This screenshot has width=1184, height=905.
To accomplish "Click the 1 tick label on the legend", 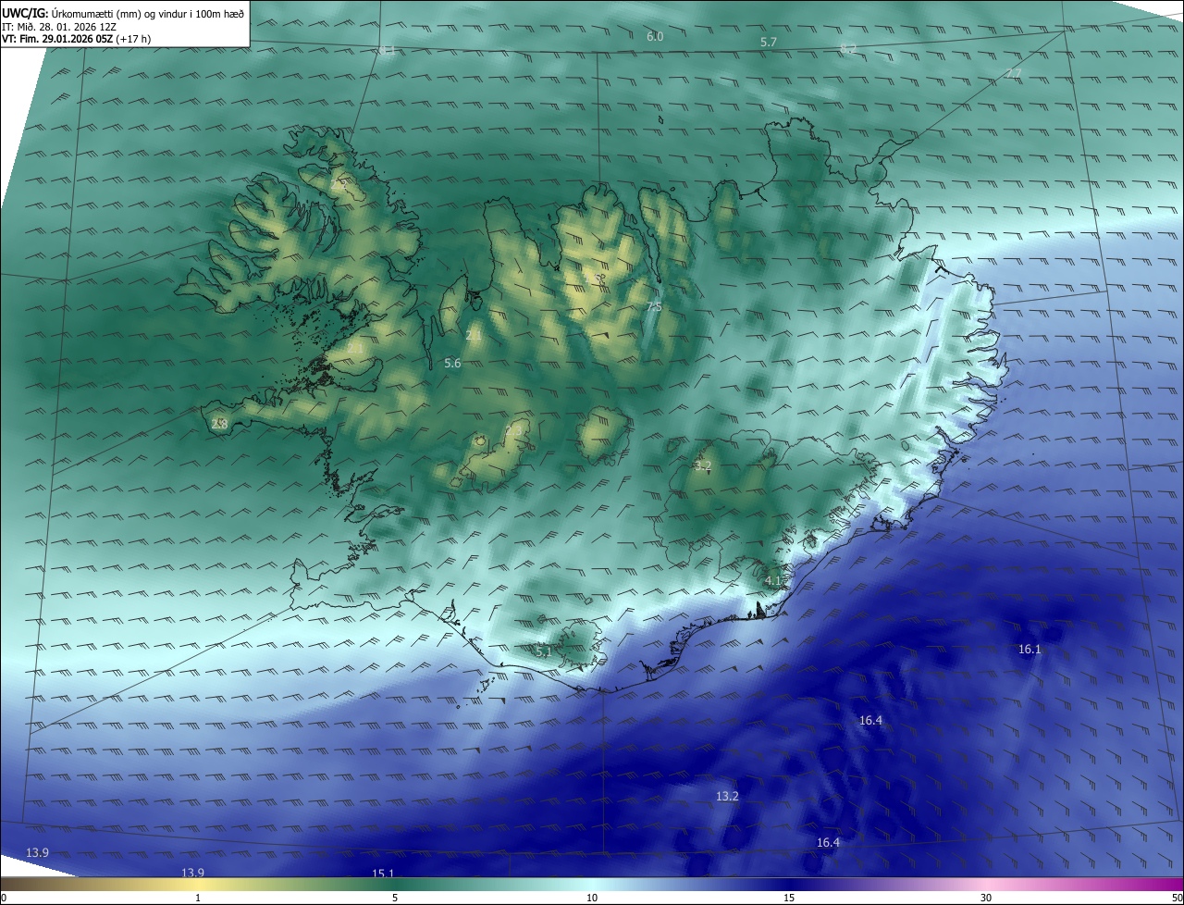I will tap(198, 898).
